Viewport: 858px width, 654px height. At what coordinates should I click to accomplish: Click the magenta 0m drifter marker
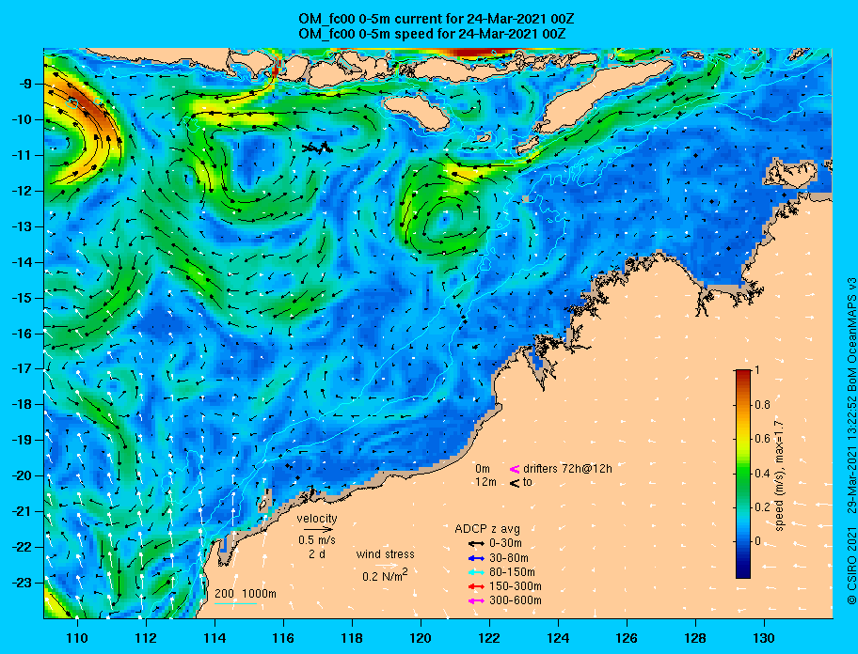[x=515, y=469]
